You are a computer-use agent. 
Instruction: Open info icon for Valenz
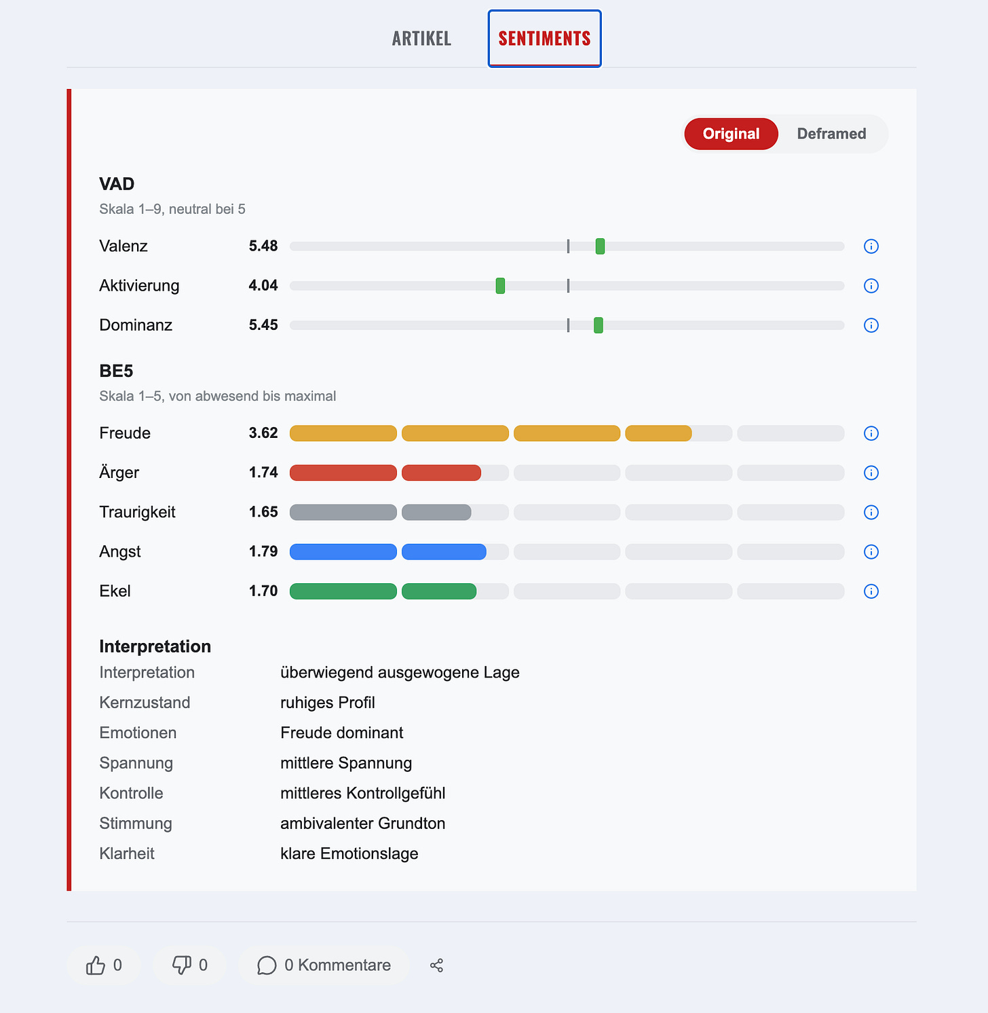(871, 246)
